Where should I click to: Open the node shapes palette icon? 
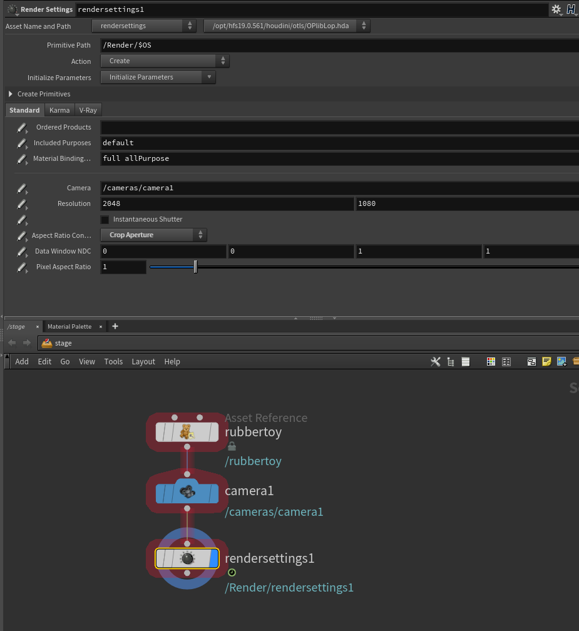coord(506,362)
